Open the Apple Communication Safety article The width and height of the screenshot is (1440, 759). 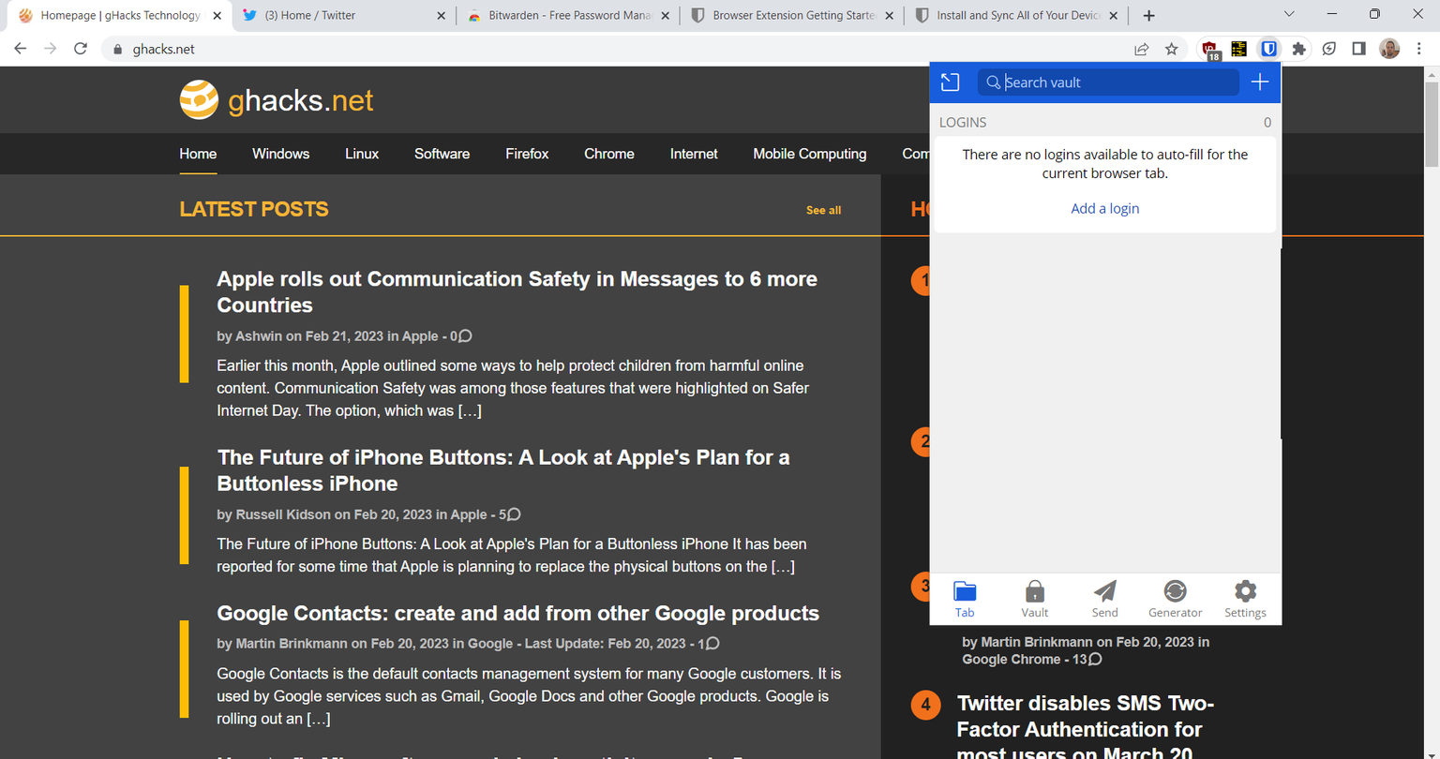(517, 291)
